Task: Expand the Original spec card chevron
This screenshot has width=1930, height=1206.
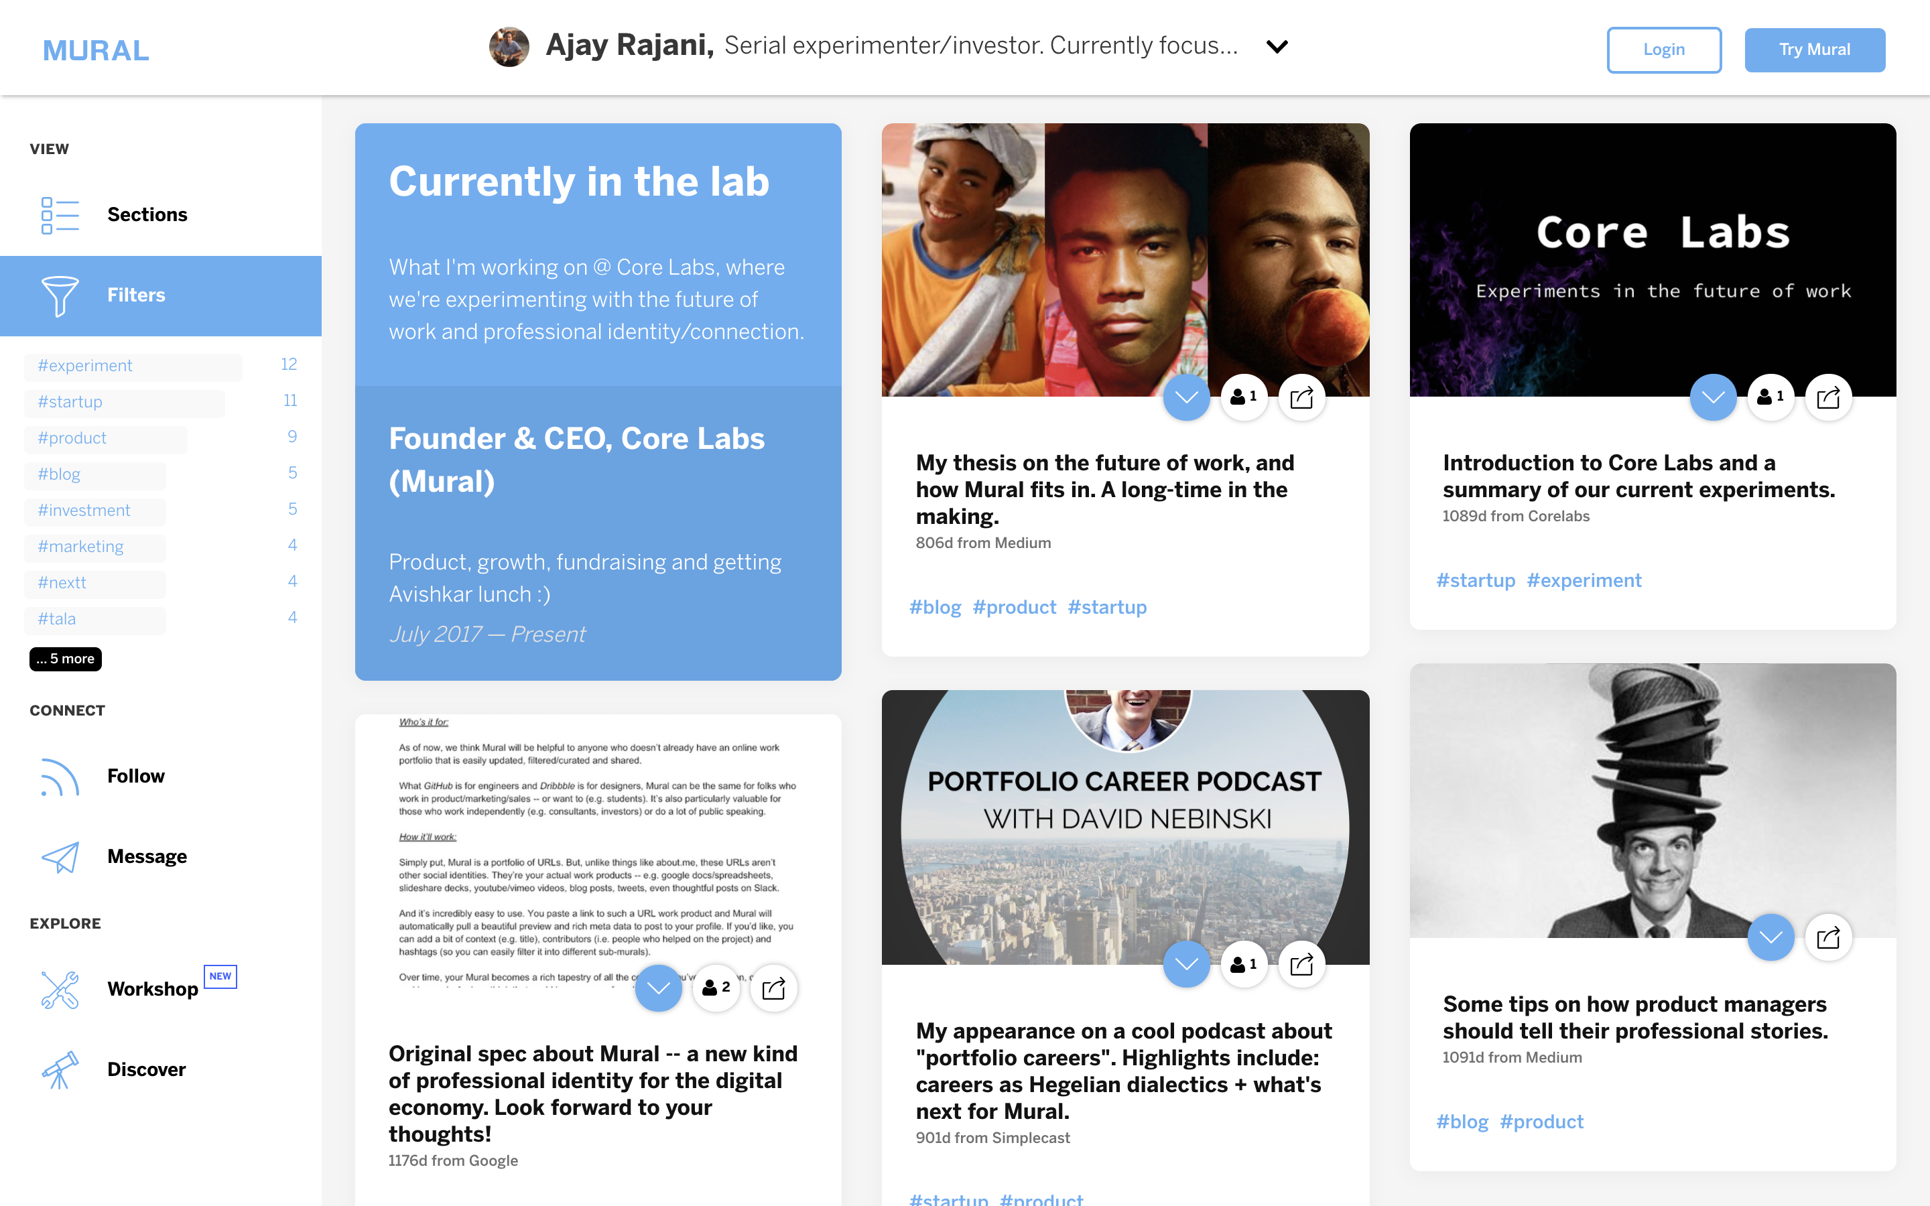Action: click(x=659, y=988)
